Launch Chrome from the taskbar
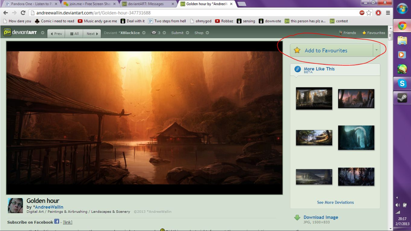The image size is (411, 231). [x=402, y=26]
